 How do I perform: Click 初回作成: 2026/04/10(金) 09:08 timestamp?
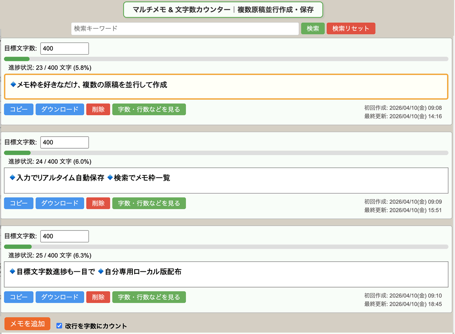click(403, 108)
